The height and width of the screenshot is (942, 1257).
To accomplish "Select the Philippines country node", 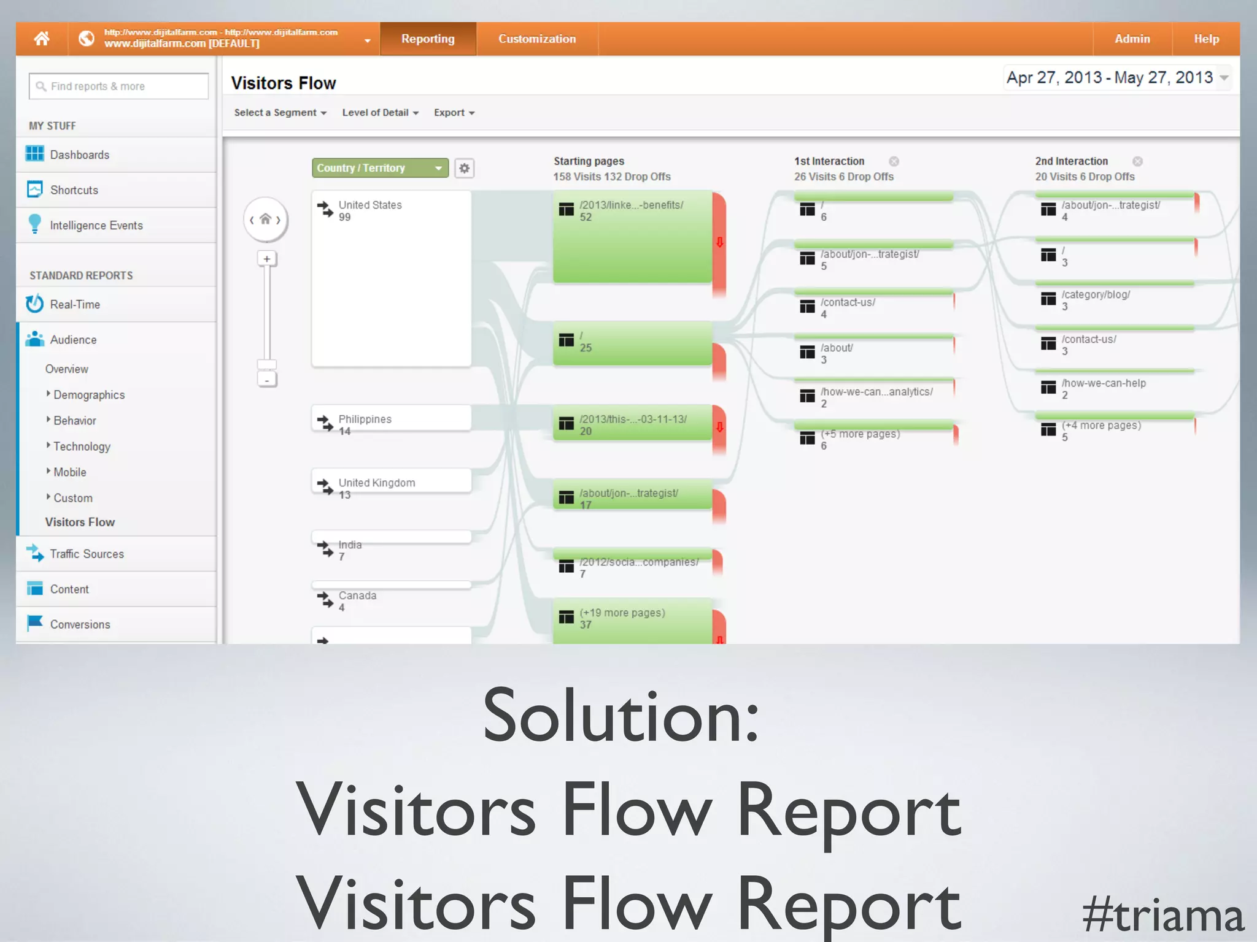I will (x=392, y=418).
